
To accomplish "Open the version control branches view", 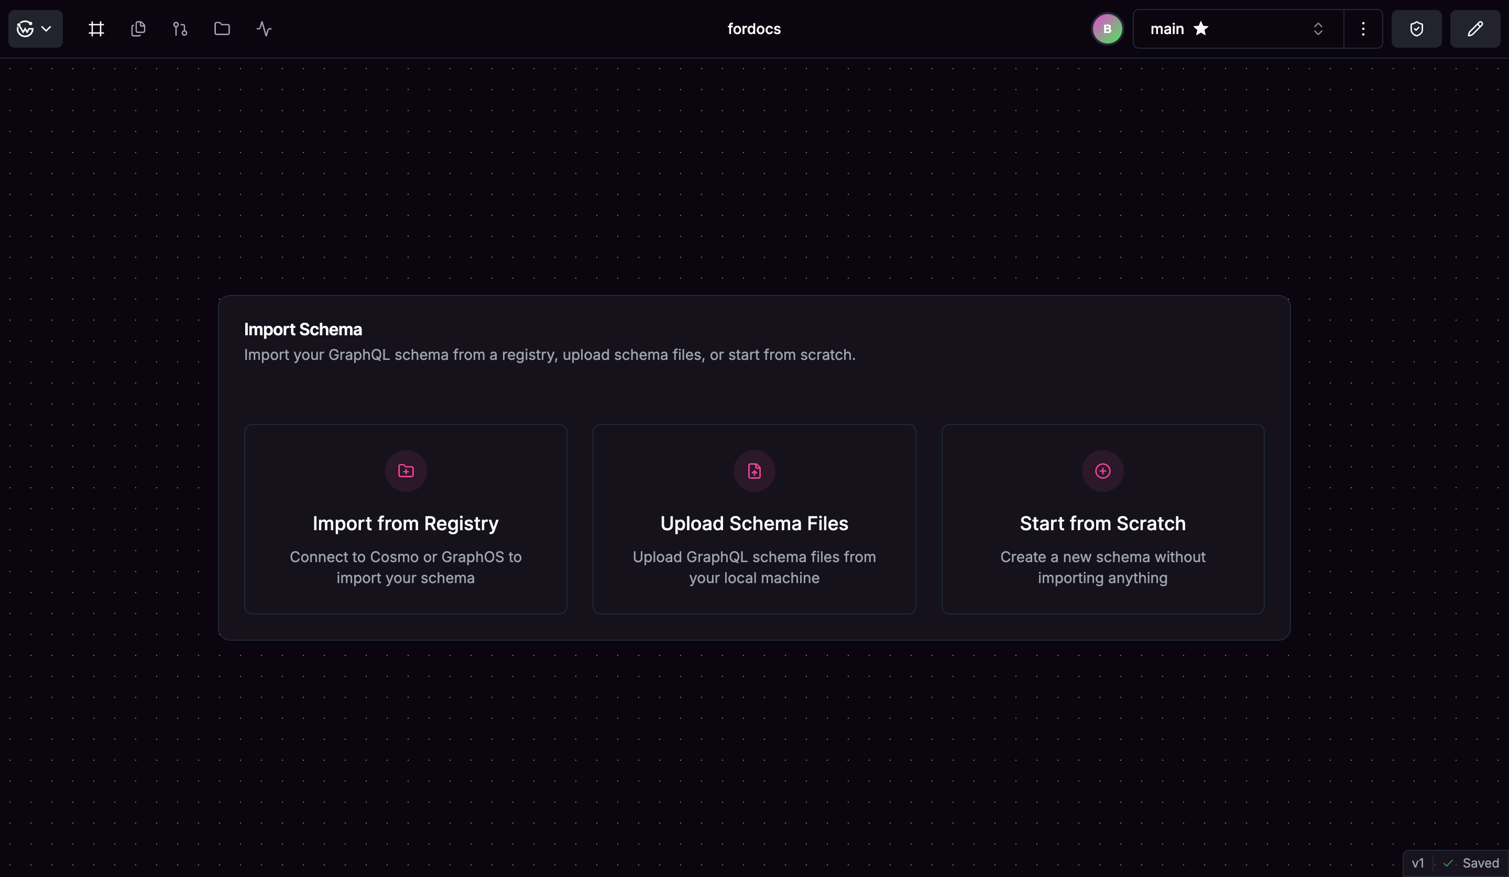I will pyautogui.click(x=179, y=28).
